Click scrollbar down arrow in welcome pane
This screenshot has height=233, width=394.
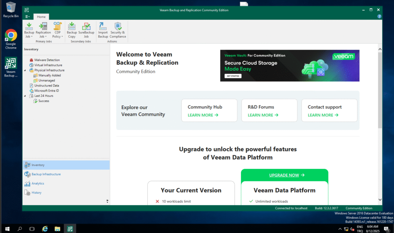(x=380, y=200)
